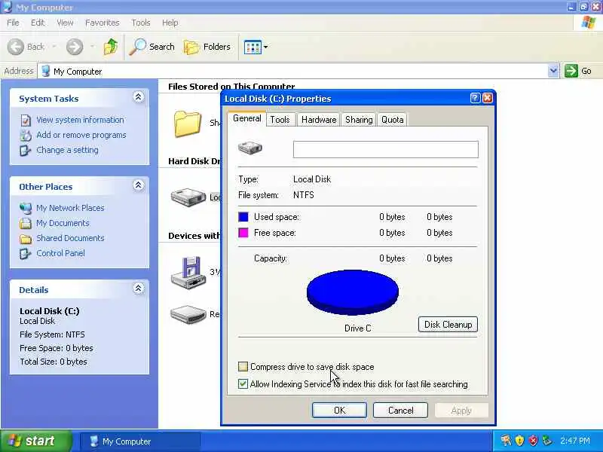
Task: Click the blue Drive C pie chart
Action: click(x=353, y=292)
